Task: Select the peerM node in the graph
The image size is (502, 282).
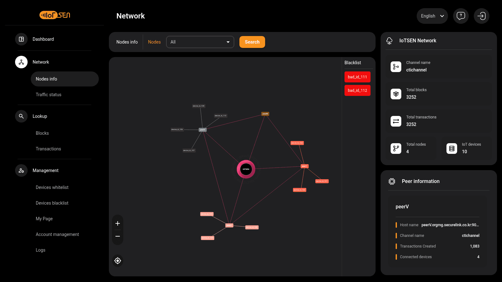Action: click(265, 114)
